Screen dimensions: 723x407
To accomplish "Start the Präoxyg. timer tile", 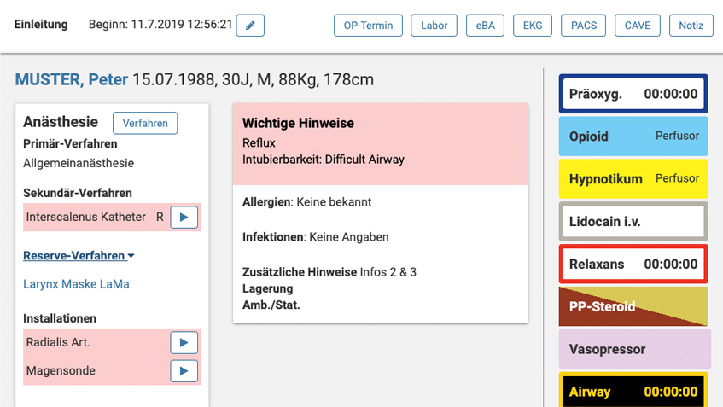I will click(x=633, y=94).
